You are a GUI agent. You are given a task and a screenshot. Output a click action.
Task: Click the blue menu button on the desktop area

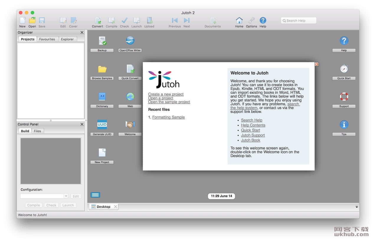point(95,195)
